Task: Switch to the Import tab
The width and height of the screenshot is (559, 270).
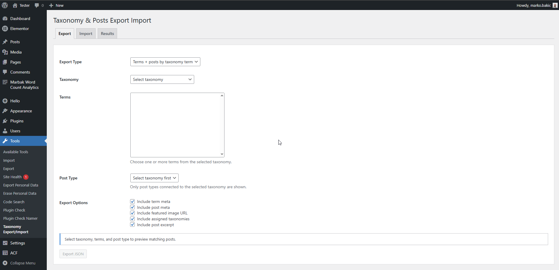Action: point(86,34)
